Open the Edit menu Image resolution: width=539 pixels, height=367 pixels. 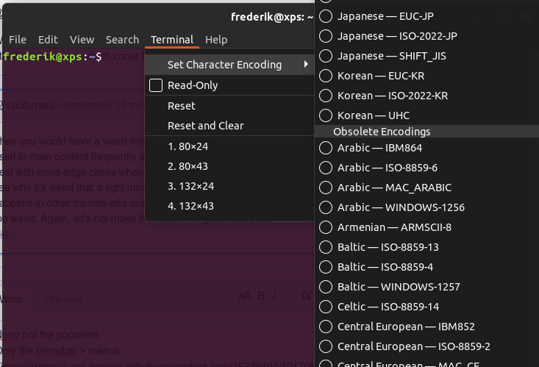tap(48, 40)
